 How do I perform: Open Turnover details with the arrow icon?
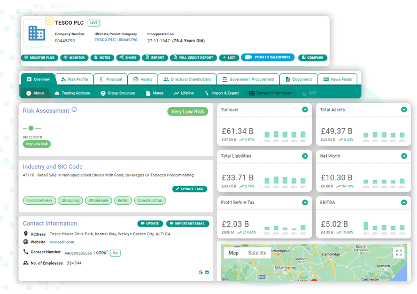pos(305,110)
